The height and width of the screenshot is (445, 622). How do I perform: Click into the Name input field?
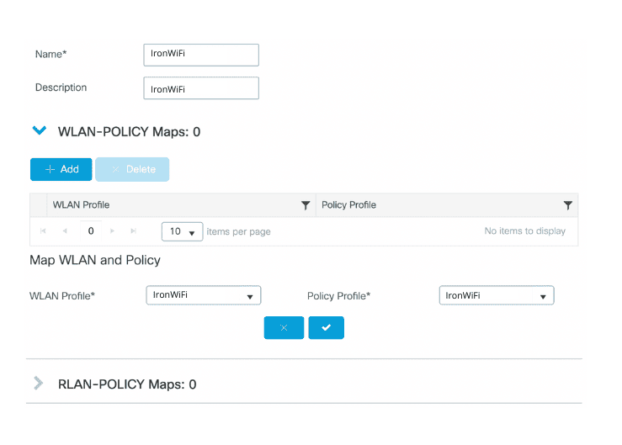(201, 55)
